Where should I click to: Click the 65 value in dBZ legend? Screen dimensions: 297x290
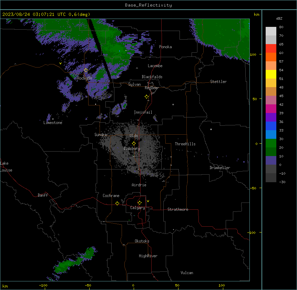[x=281, y=44]
